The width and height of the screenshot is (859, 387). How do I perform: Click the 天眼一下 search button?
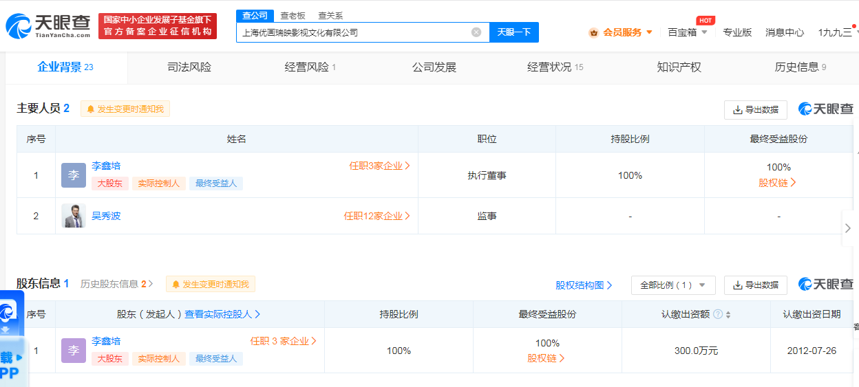[514, 32]
